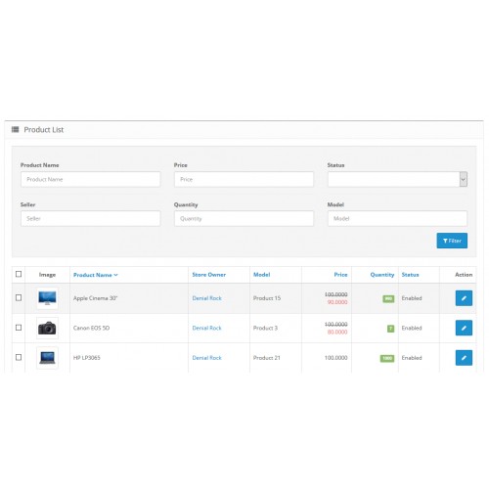Sort the table by Price column
Image resolution: width=489 pixels, height=489 pixels.
pos(340,275)
